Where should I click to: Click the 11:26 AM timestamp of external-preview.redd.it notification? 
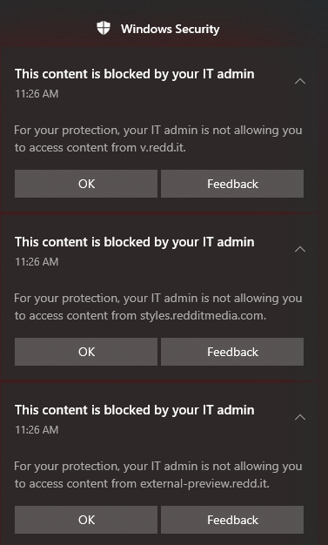click(x=37, y=430)
